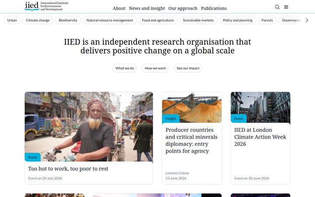
Task: Click the date '23 June 2026'
Action: click(176, 178)
